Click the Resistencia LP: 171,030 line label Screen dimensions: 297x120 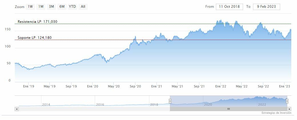pyautogui.click(x=37, y=22)
